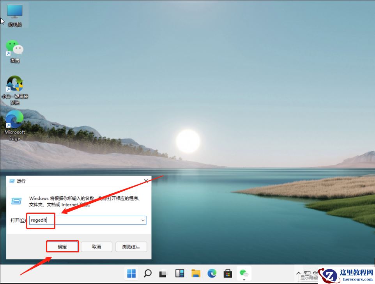Show hidden tray icons via 显示隐藏 chevron
This screenshot has height=284, width=375.
(x=298, y=273)
